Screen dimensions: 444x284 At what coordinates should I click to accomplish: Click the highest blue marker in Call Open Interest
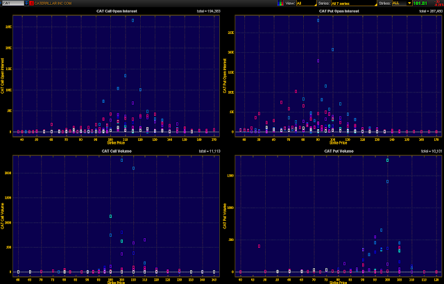pos(133,20)
